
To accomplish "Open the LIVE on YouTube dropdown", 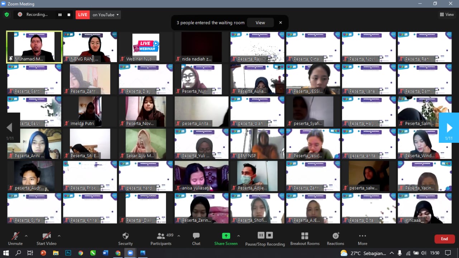I will [106, 15].
